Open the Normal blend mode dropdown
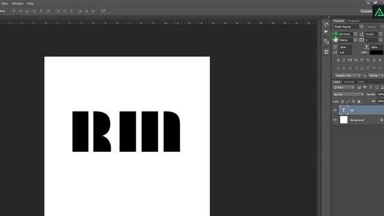This screenshot has height=216, width=384. (x=349, y=95)
